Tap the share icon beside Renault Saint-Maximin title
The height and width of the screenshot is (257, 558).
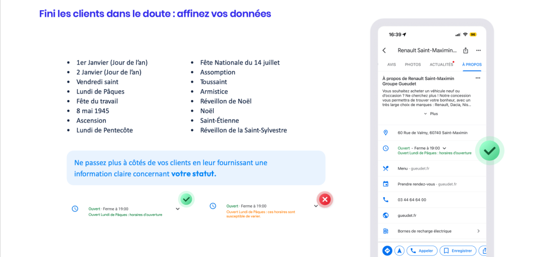[465, 51]
